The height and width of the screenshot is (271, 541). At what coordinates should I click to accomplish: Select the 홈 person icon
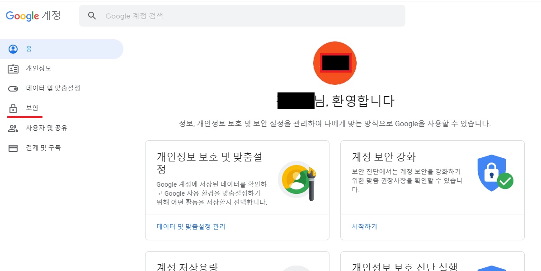click(x=13, y=49)
